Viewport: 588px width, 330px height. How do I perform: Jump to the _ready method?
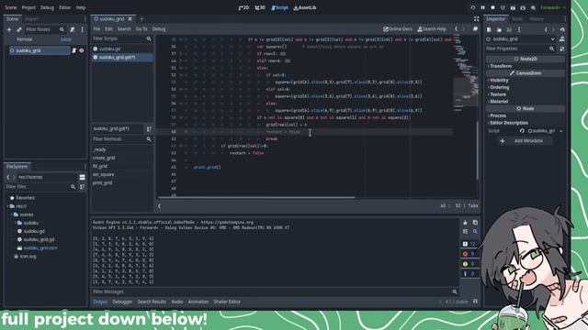pos(99,149)
